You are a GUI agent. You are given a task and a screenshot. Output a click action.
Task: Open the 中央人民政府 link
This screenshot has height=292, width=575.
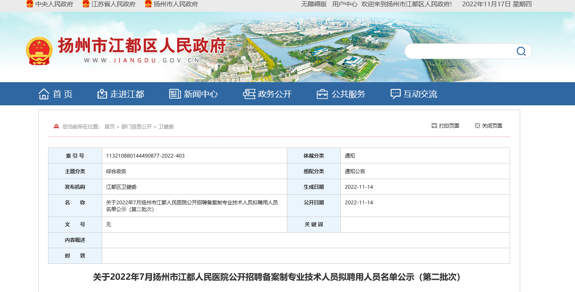coord(54,4)
